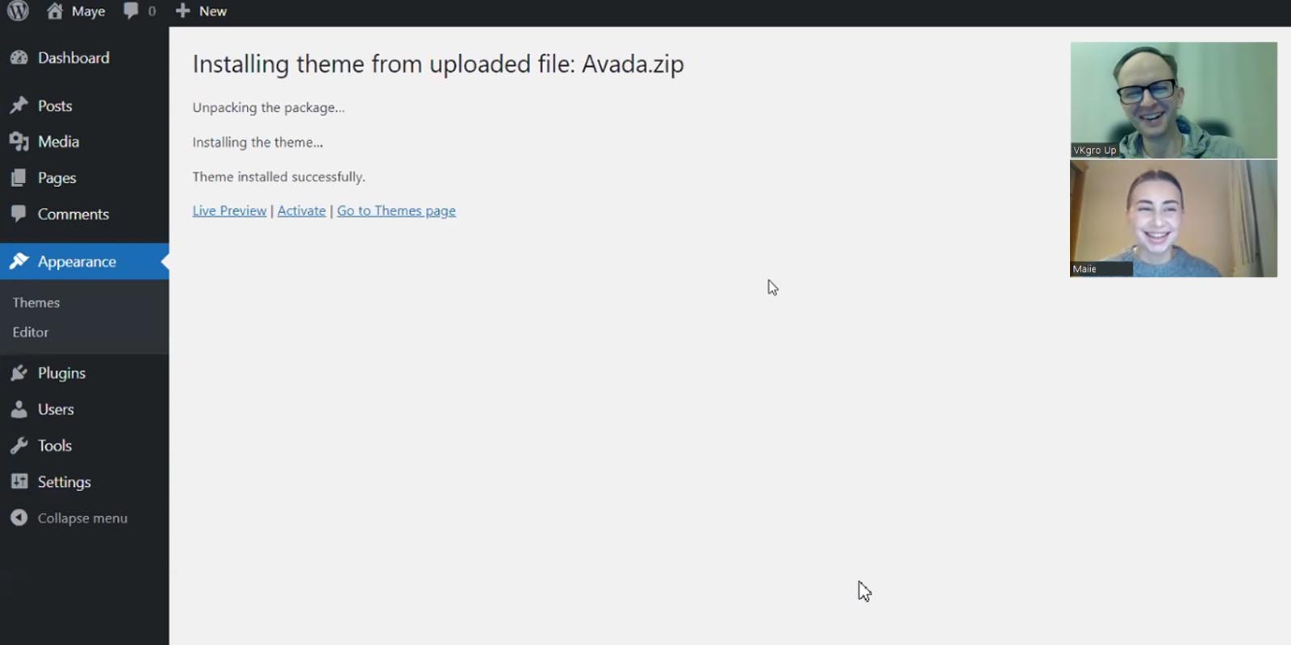Open the Dashboard gauge icon
The width and height of the screenshot is (1291, 645).
(x=19, y=58)
